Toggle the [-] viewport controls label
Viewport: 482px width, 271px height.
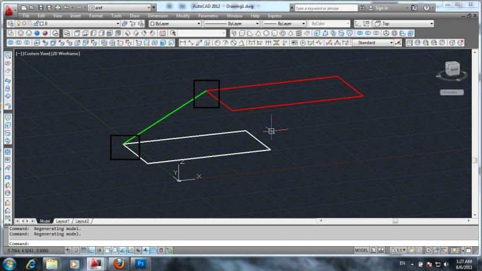[x=19, y=54]
